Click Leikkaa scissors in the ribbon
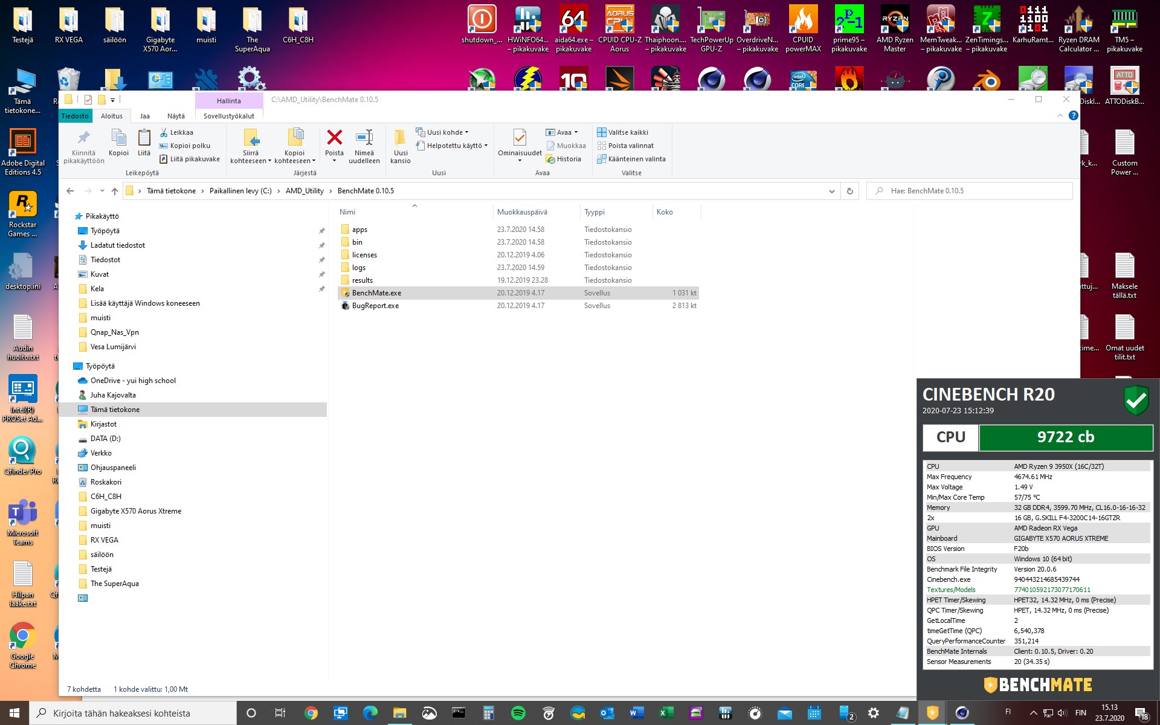1160x725 pixels. click(x=176, y=132)
